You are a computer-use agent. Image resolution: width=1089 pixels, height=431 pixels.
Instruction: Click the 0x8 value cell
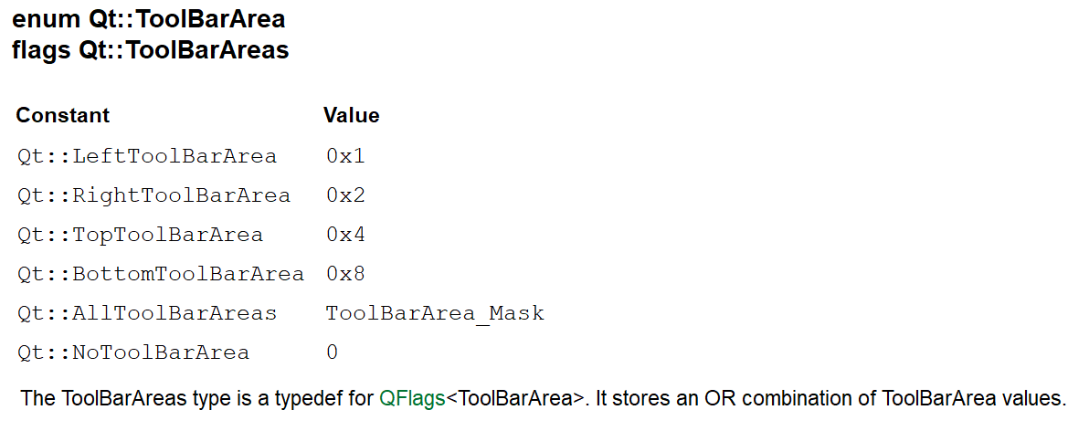tap(345, 274)
